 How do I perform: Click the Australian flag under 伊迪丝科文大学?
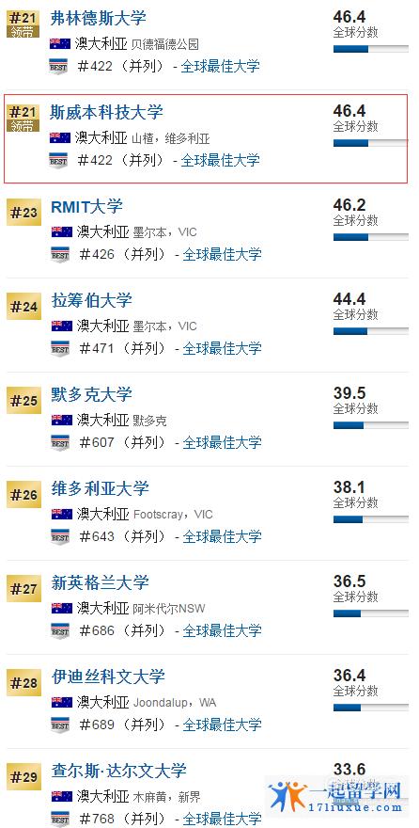[x=62, y=702]
